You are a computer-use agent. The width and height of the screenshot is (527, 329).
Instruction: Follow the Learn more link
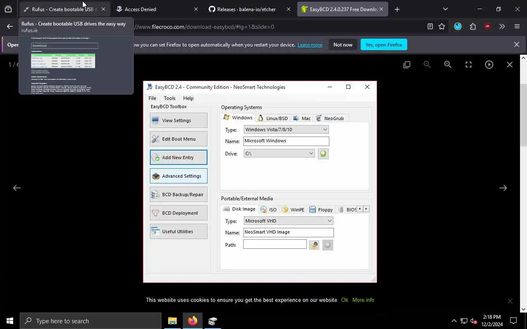(x=310, y=45)
